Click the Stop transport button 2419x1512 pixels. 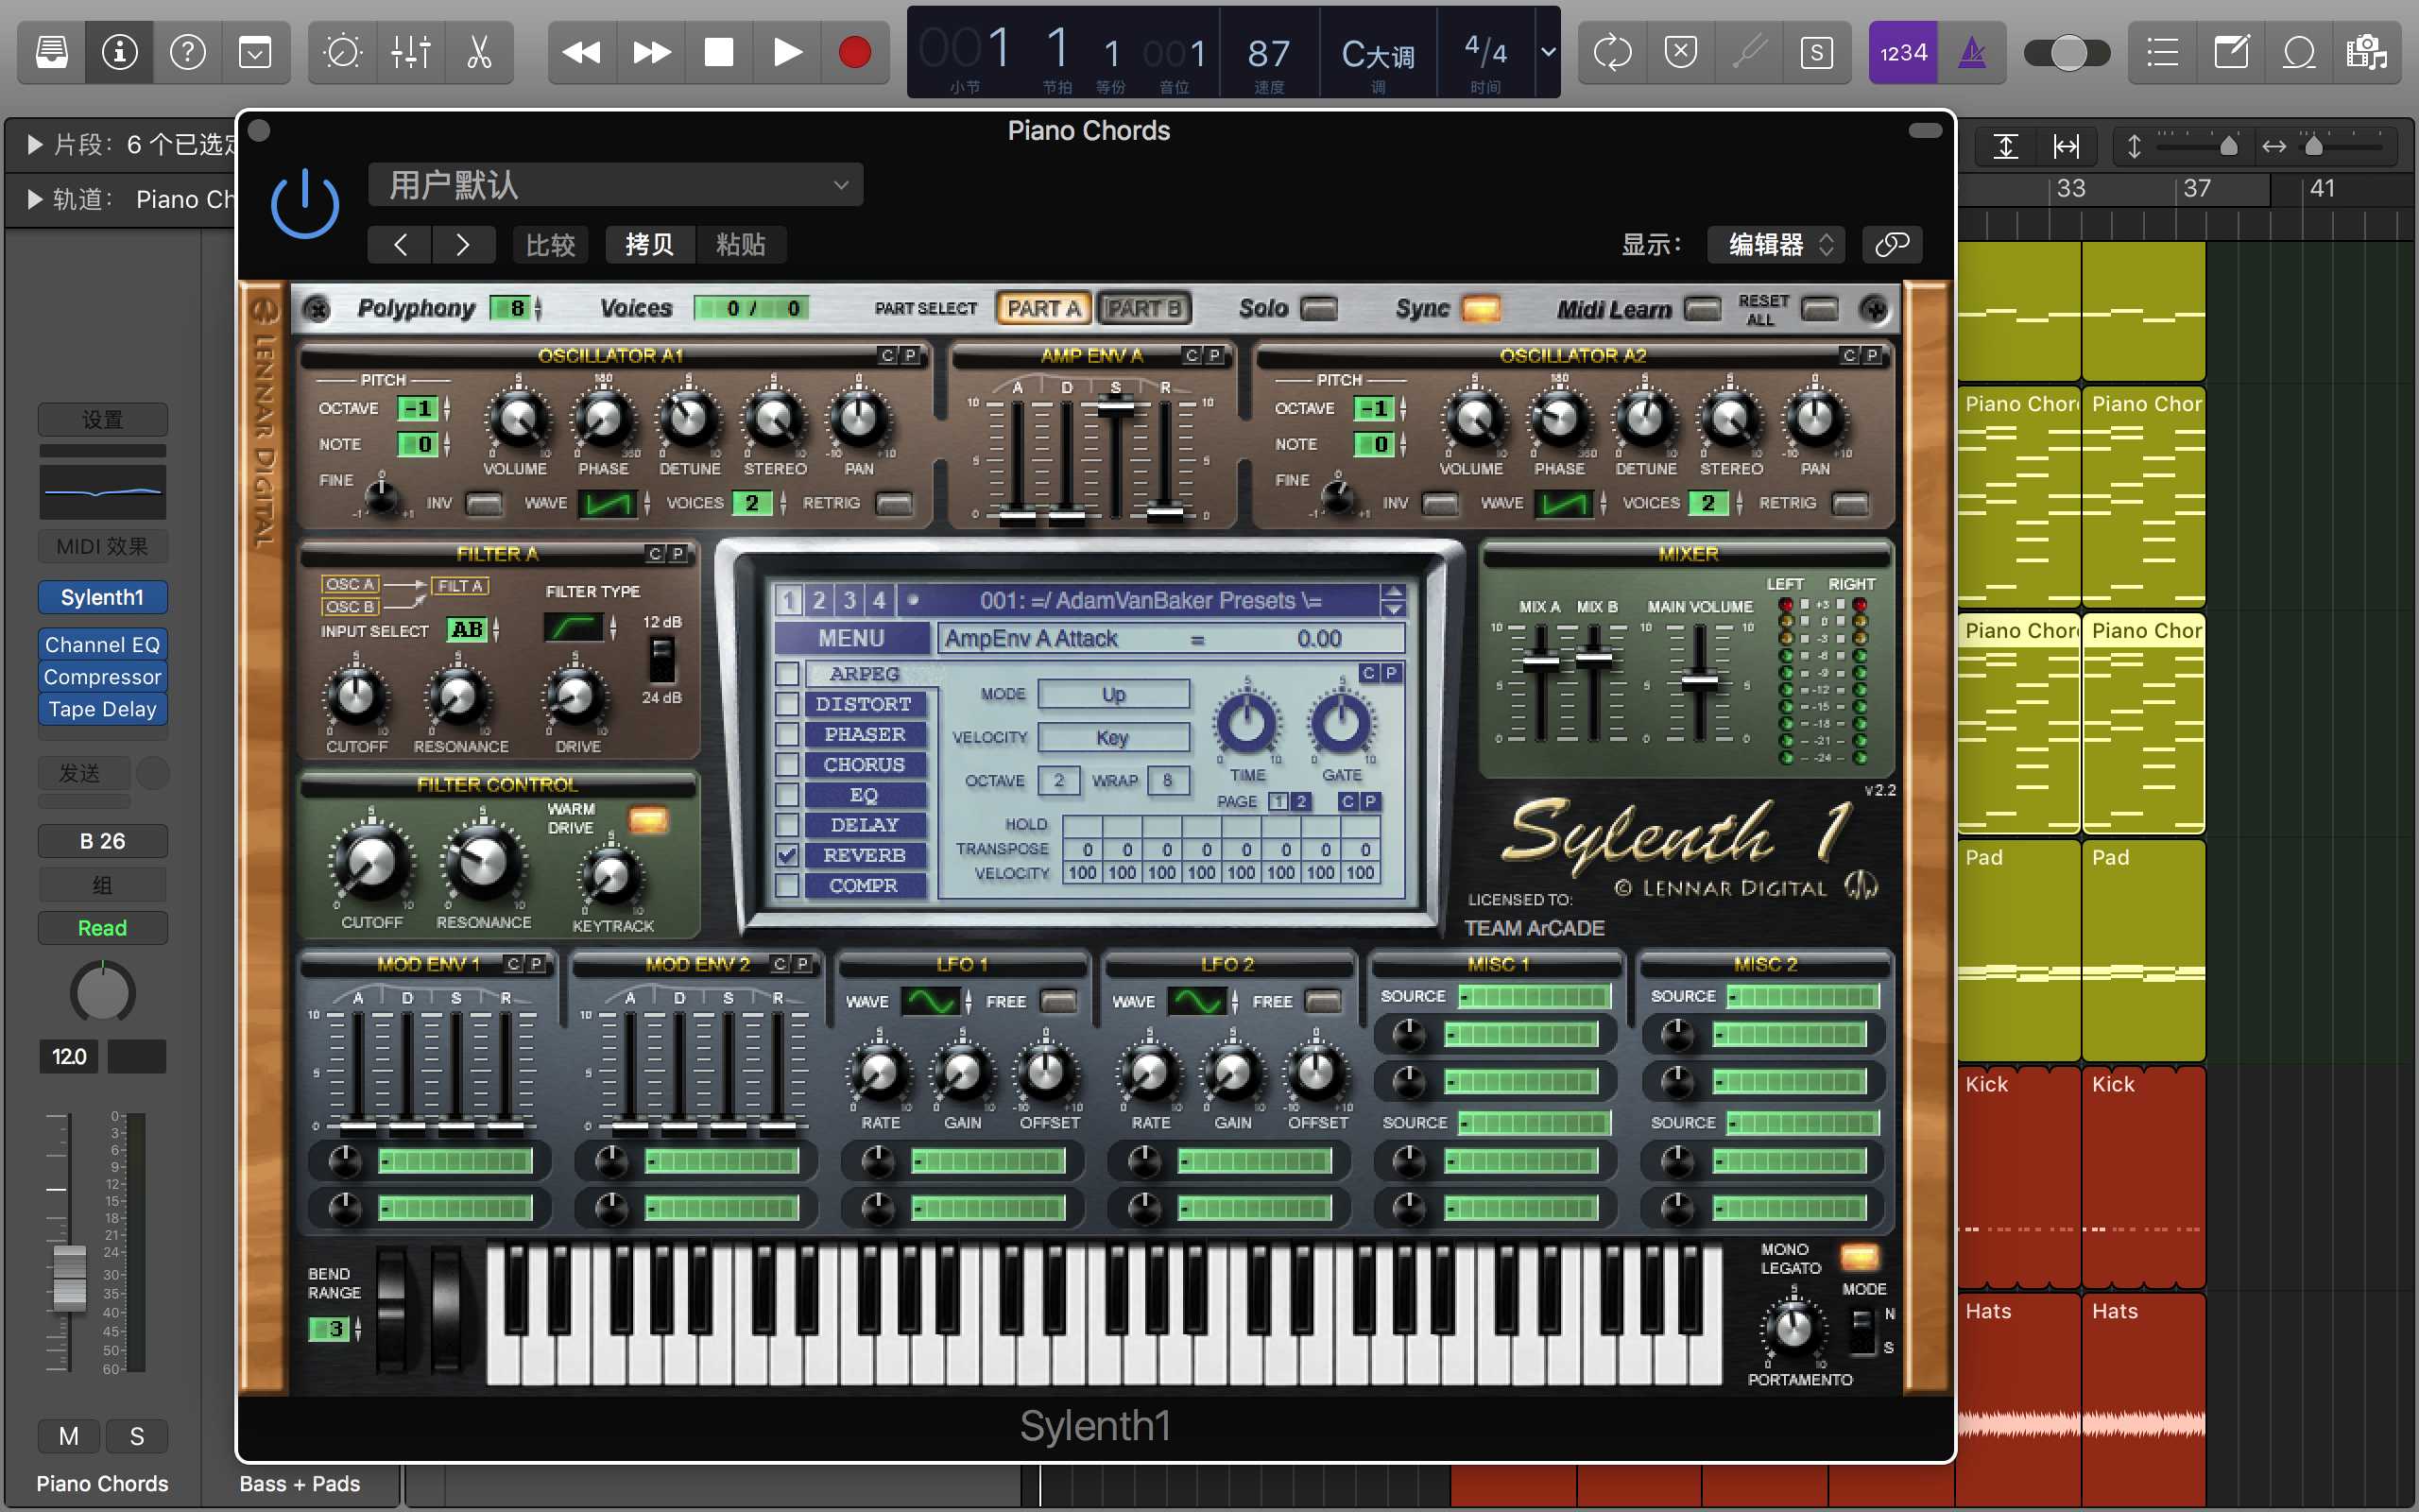(719, 52)
